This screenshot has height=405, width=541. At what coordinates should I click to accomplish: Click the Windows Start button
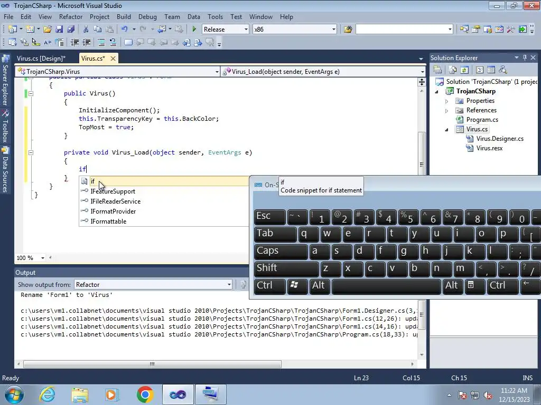point(14,394)
